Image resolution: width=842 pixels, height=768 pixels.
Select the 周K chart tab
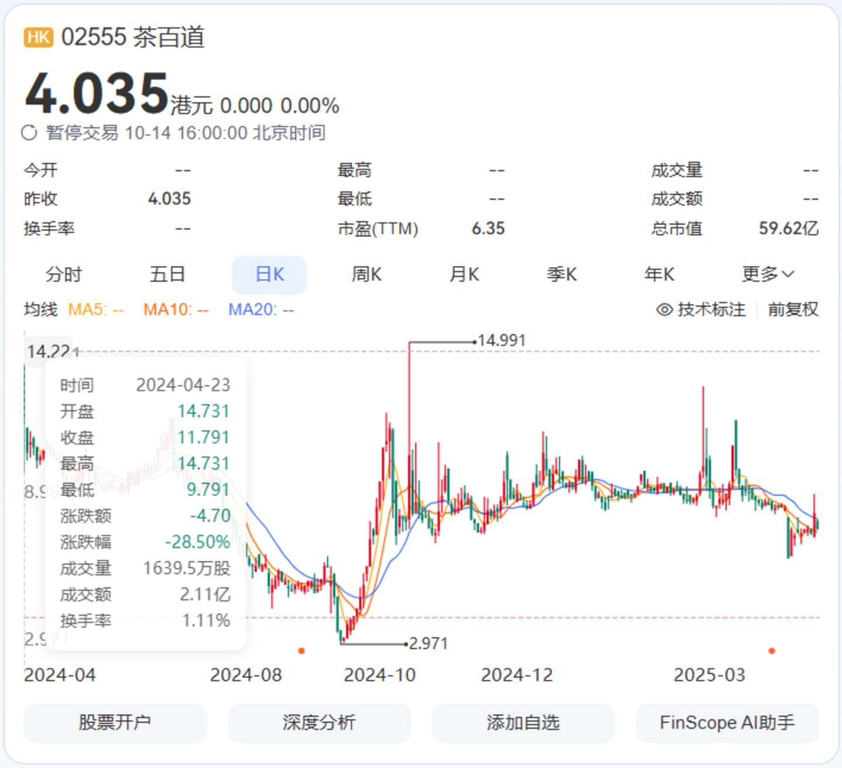[367, 274]
